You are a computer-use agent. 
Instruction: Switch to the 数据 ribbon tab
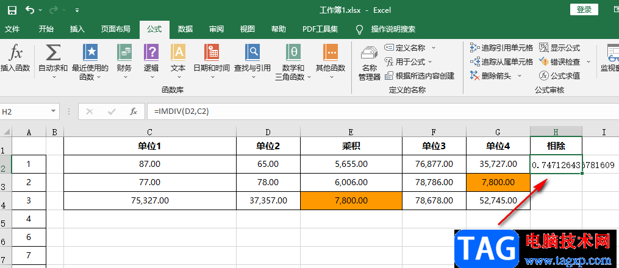click(x=185, y=29)
